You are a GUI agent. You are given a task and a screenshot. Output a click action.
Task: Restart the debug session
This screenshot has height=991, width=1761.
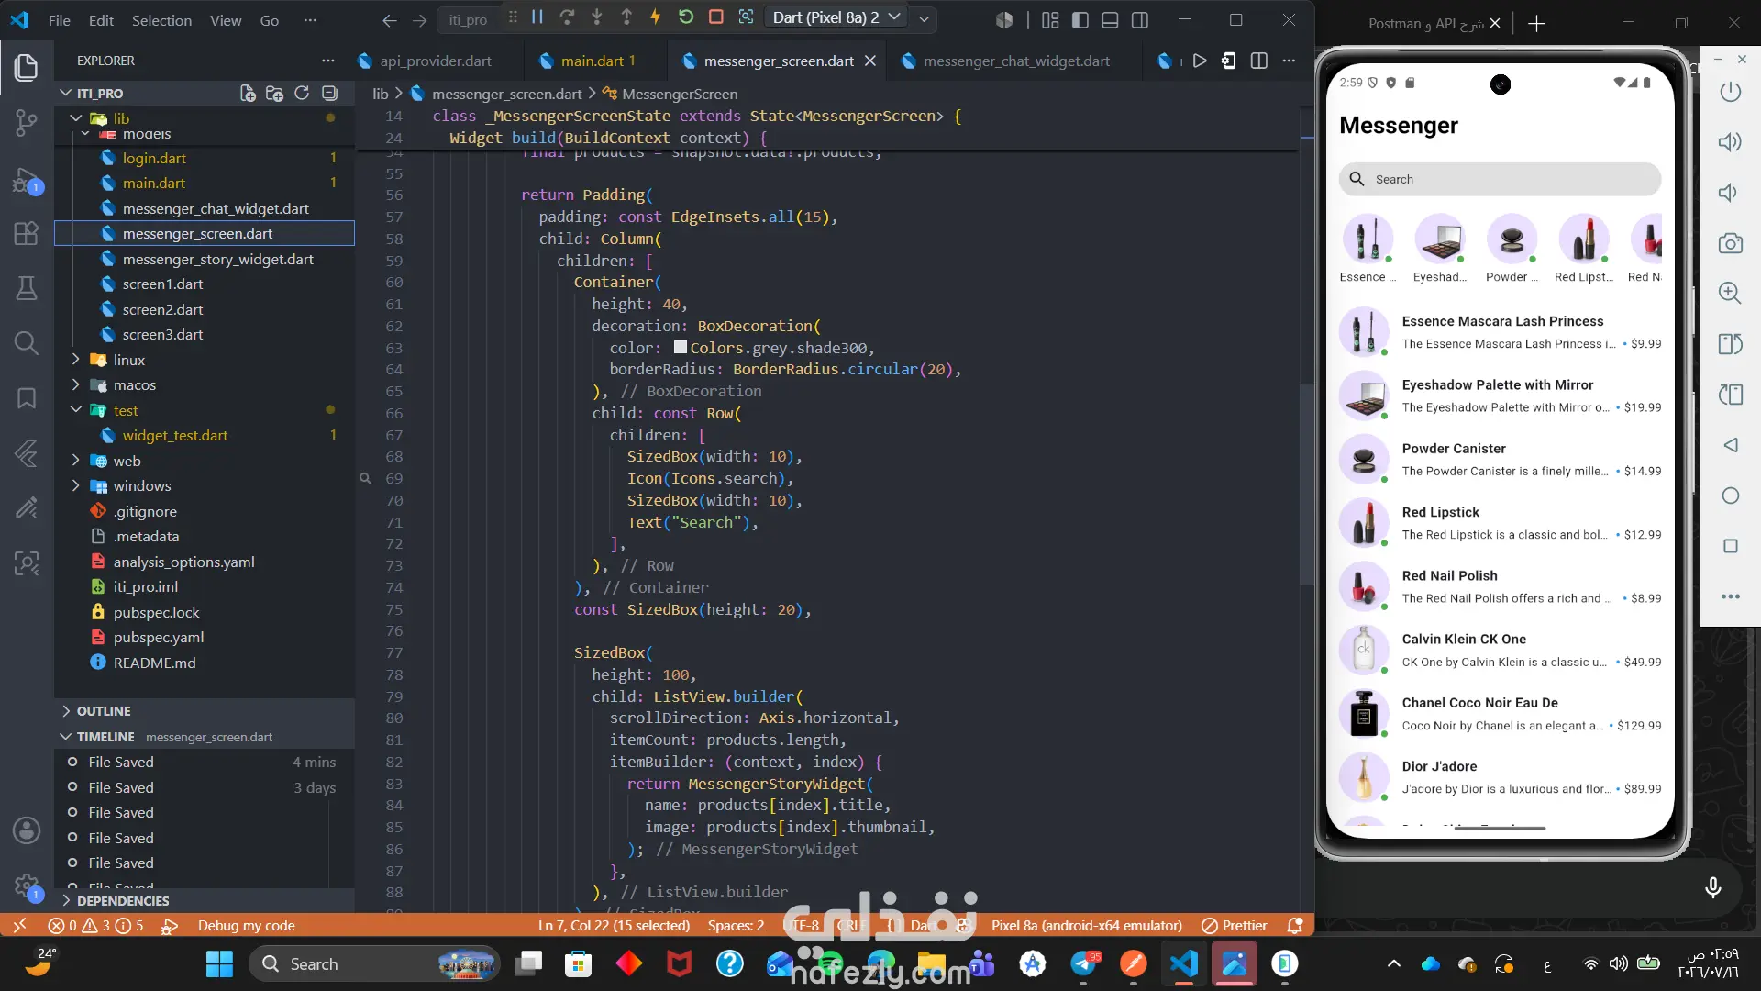pos(686,17)
